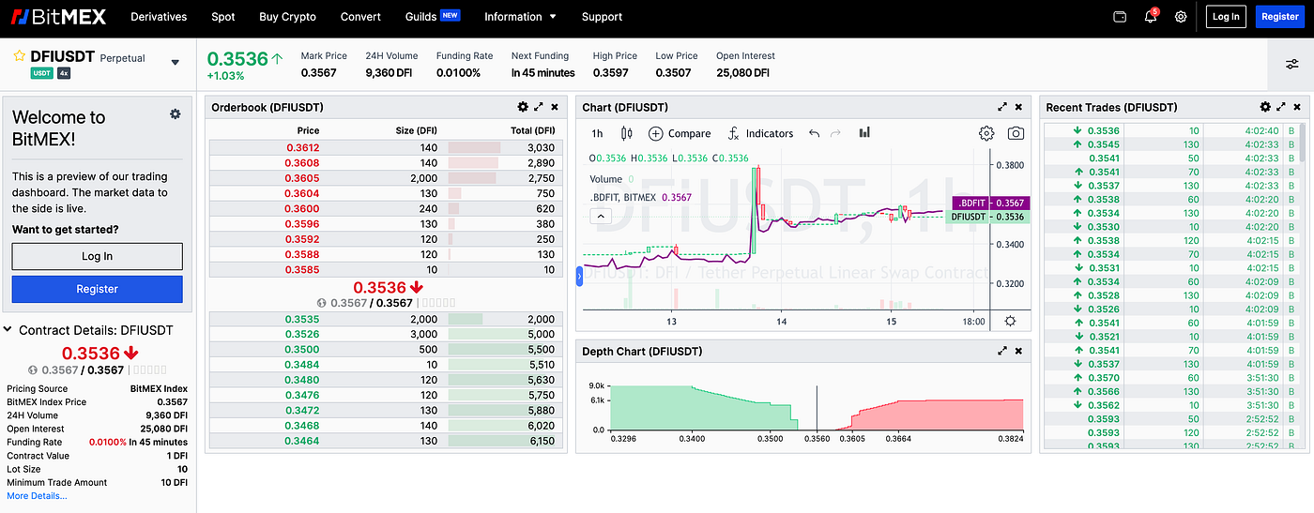
Task: Open the settings gear in top navigation
Action: point(1181,16)
